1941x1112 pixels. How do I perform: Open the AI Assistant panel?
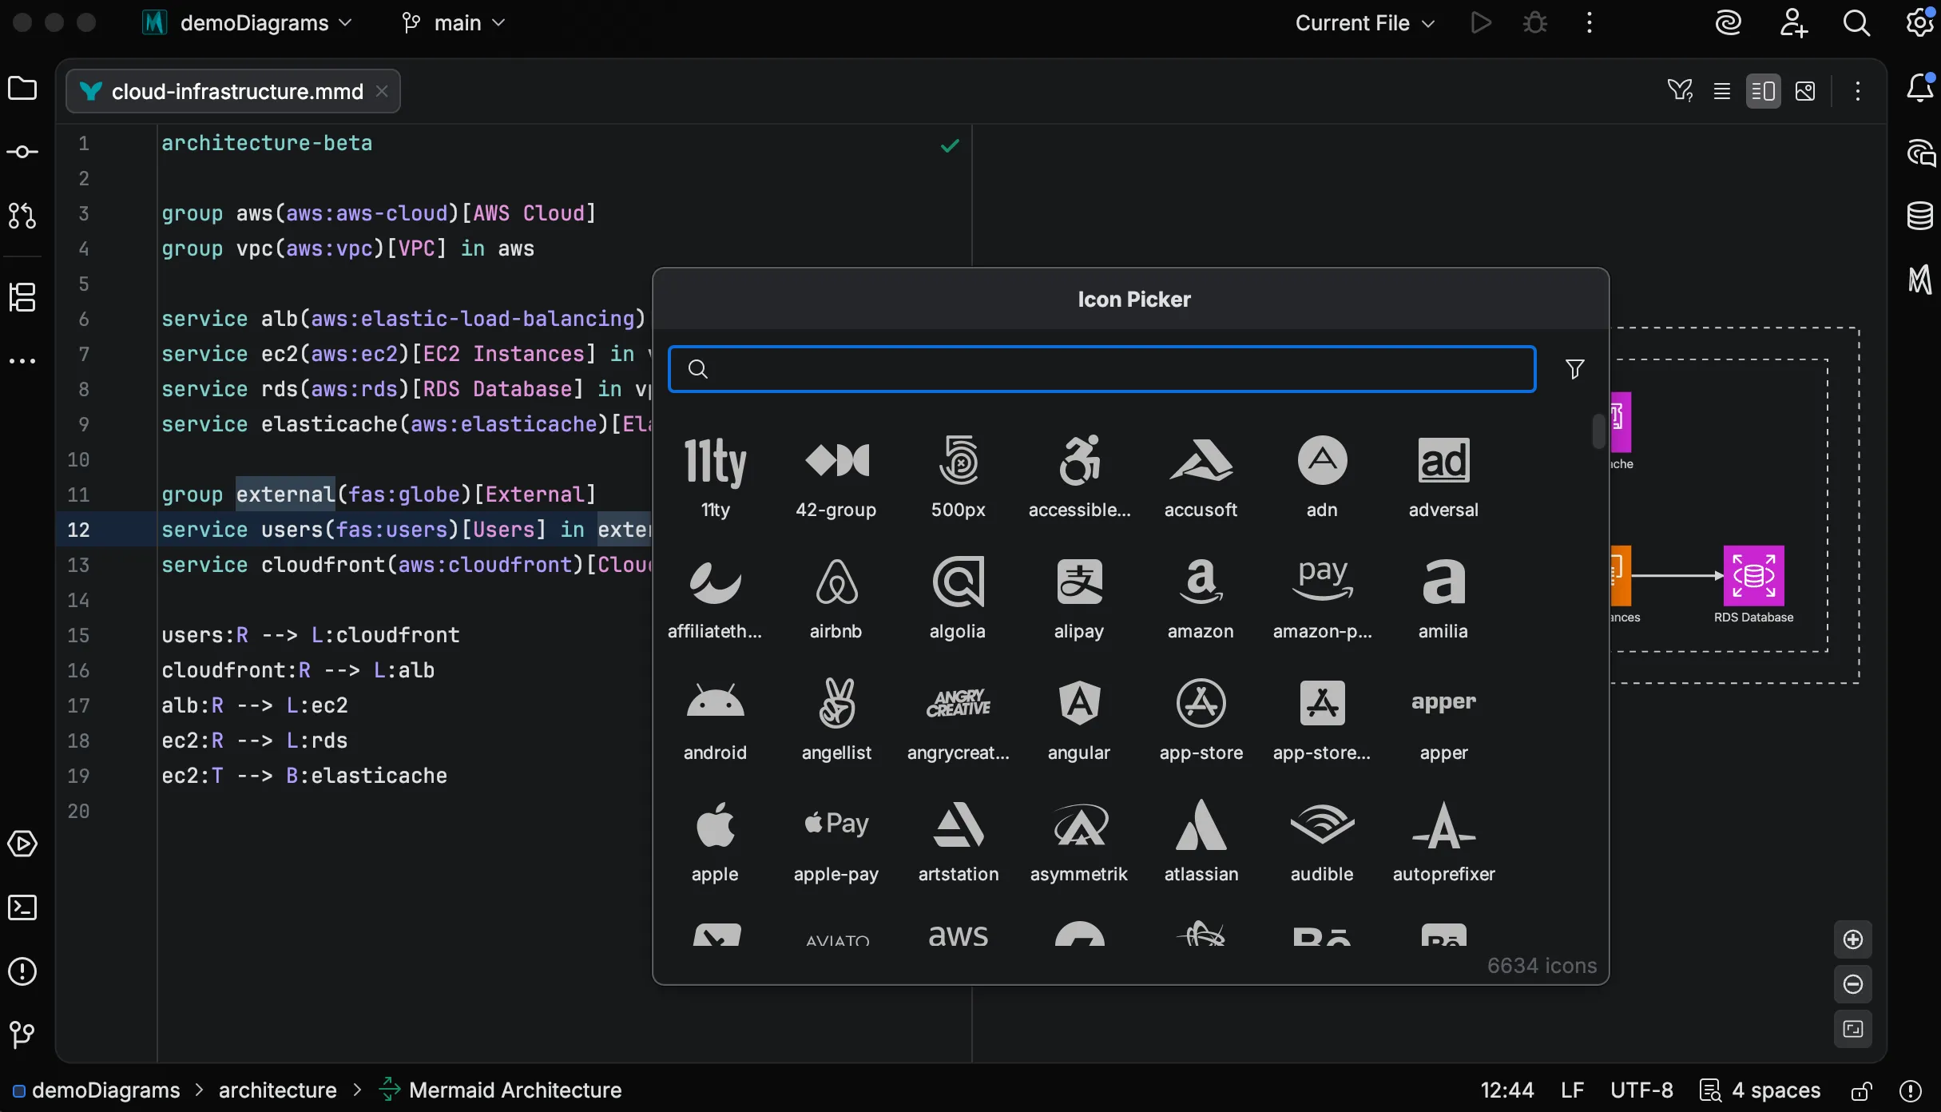click(1920, 153)
